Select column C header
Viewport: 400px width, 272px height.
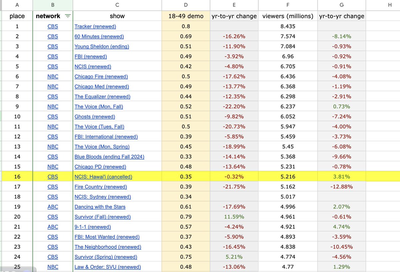point(117,5)
